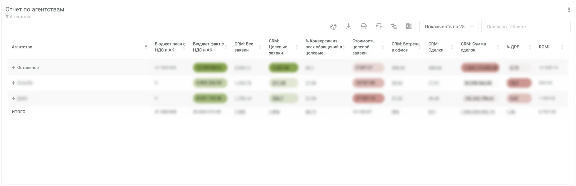Click the Поиск по таблице search field
This screenshot has height=186, width=576.
(525, 27)
